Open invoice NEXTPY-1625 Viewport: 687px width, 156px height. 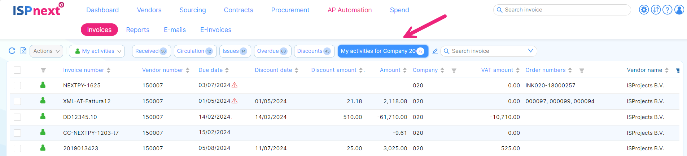82,86
